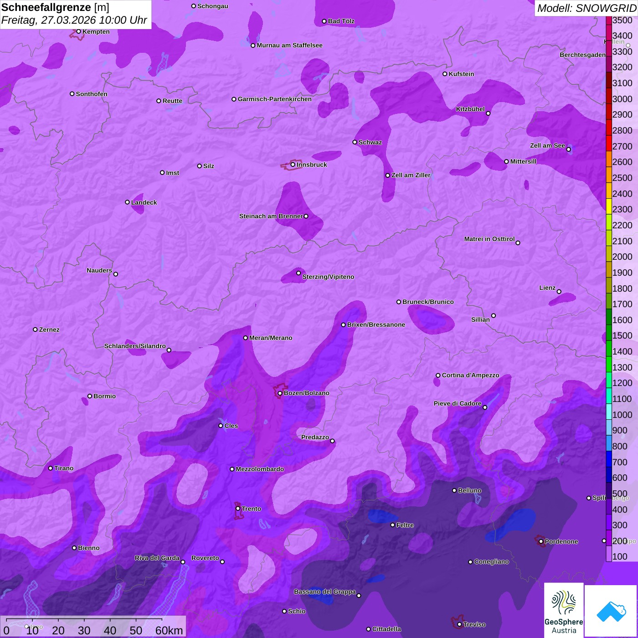Image resolution: width=638 pixels, height=638 pixels.
Task: Click the Pordenone city marker
Action: point(541,541)
